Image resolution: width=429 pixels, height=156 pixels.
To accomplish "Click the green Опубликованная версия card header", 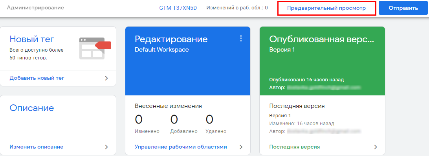I will click(322, 61).
